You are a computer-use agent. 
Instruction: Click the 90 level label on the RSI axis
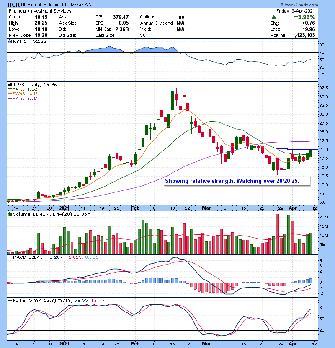click(x=322, y=45)
